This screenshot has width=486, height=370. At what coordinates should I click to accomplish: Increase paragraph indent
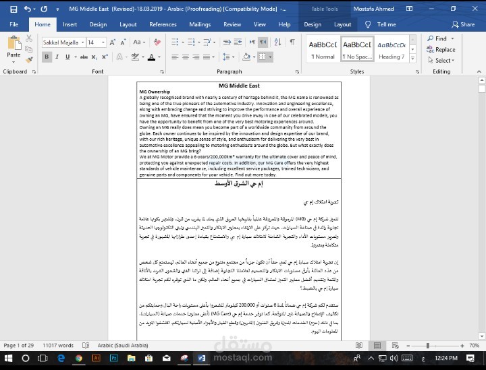point(238,42)
